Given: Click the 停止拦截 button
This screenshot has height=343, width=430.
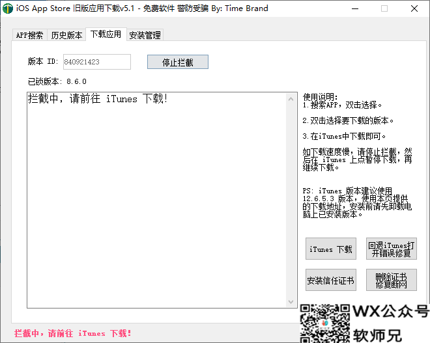Looking at the screenshot, I should point(178,62).
